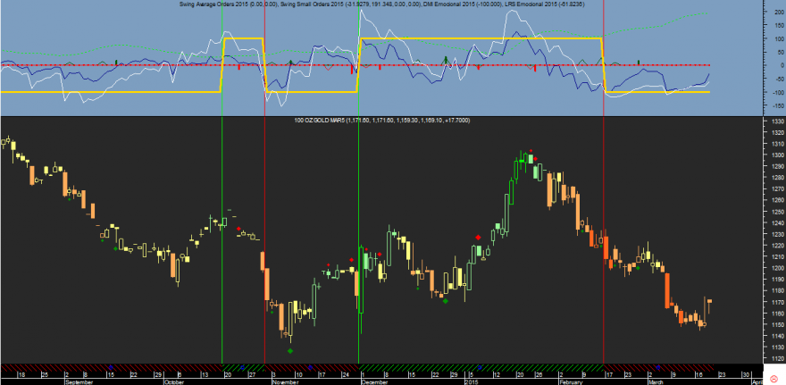
Task: Select the large green diamond below November low
Action: click(289, 351)
